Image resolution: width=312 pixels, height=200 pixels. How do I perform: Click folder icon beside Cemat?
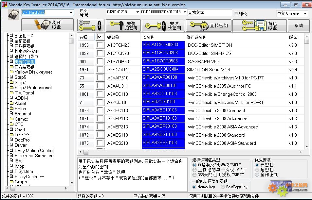point(11,119)
